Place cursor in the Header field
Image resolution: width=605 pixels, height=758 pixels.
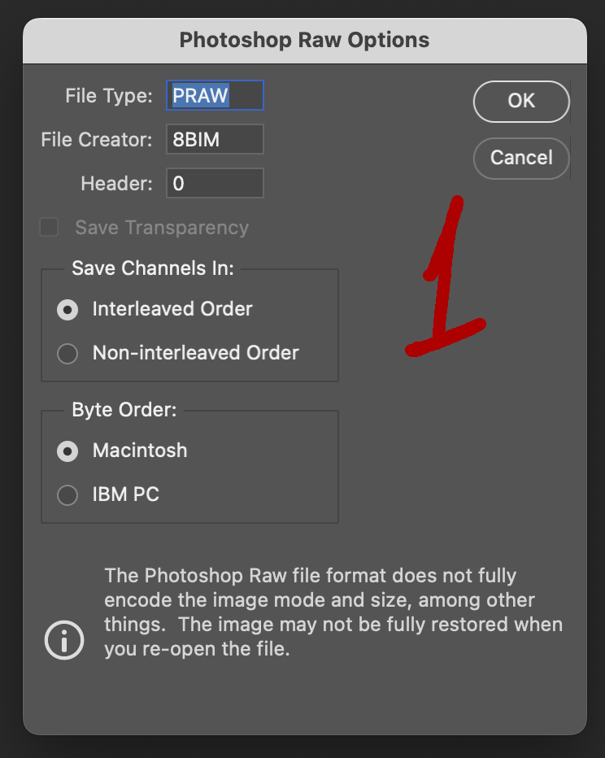coord(214,183)
